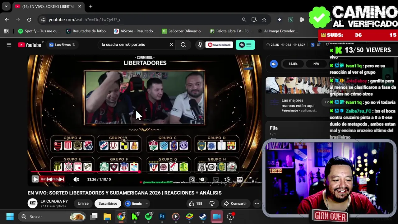Open the YouTube hamburger guide menu
The image size is (398, 224).
coord(9,45)
